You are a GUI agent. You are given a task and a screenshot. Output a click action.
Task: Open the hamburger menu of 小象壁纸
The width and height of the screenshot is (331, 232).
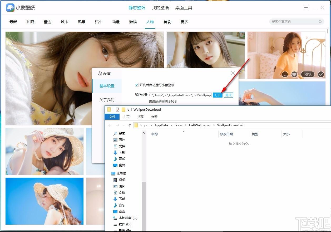pos(306,8)
